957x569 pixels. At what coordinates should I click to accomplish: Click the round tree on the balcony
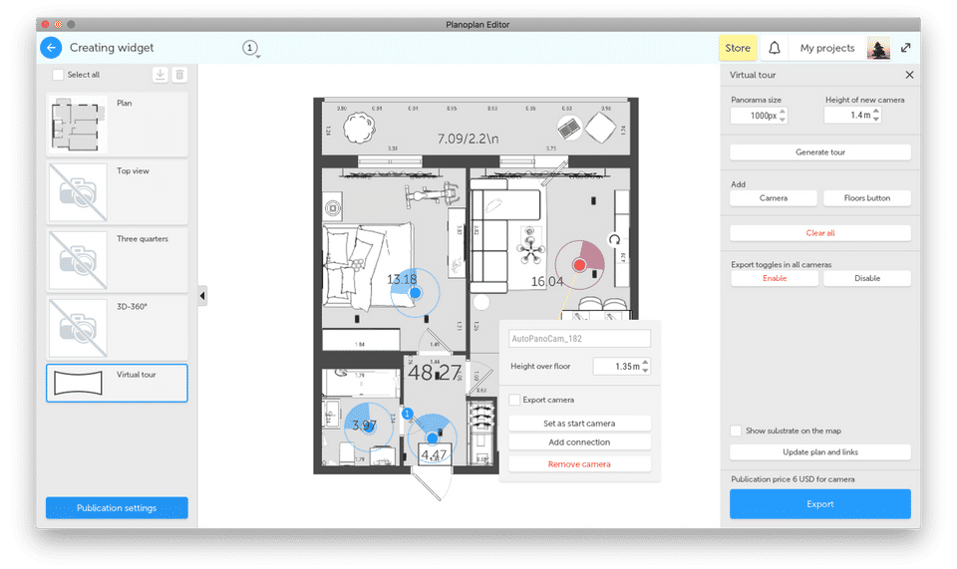[359, 128]
